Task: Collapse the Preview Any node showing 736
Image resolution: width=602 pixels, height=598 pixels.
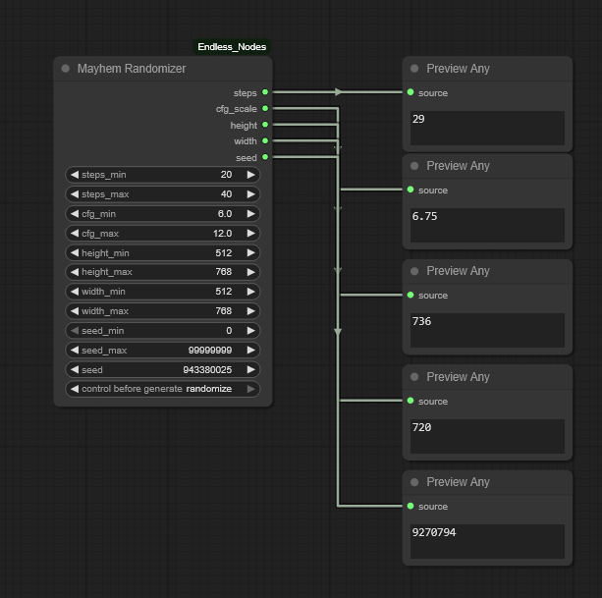Action: point(414,272)
